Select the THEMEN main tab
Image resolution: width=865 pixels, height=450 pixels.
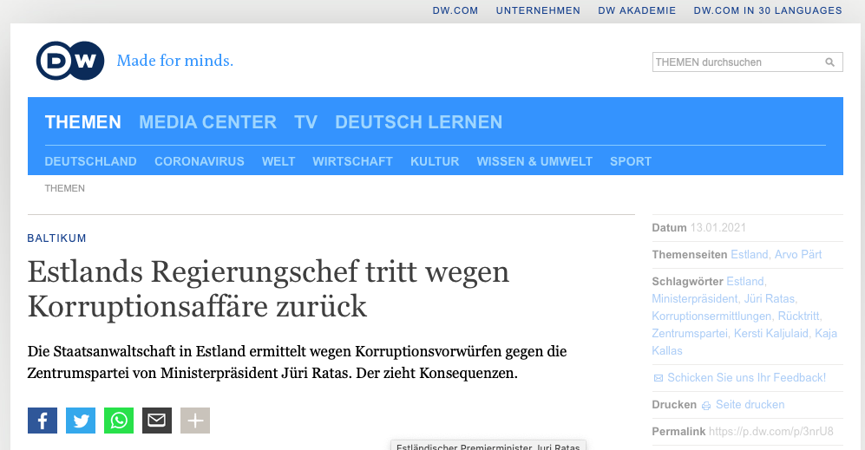coord(82,122)
